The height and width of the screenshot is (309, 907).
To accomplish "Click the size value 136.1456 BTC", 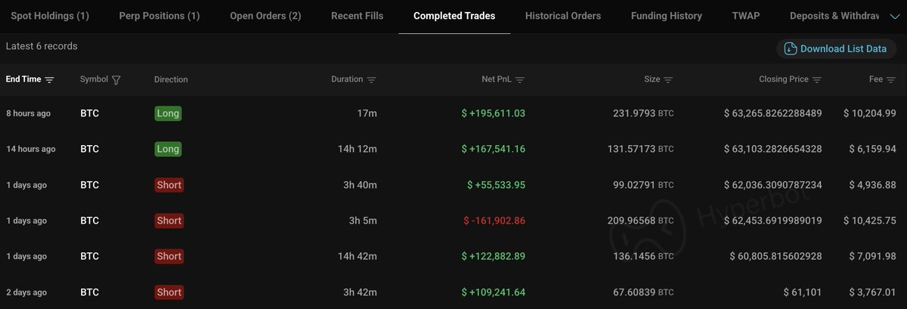I will (x=643, y=256).
